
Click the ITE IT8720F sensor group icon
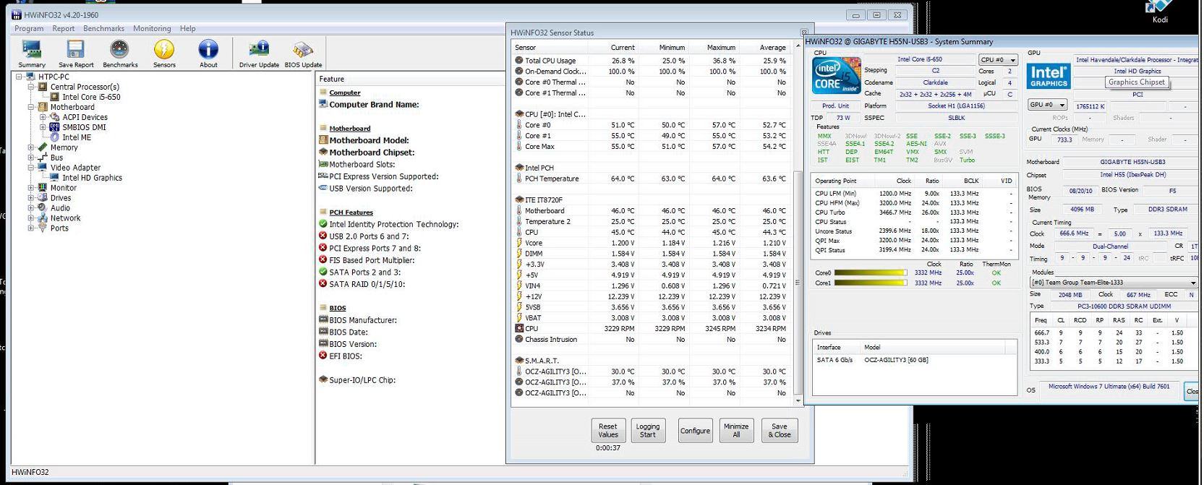[519, 200]
